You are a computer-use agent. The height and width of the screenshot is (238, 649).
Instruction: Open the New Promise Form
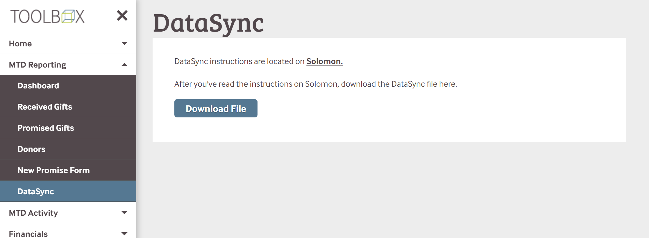tap(54, 170)
